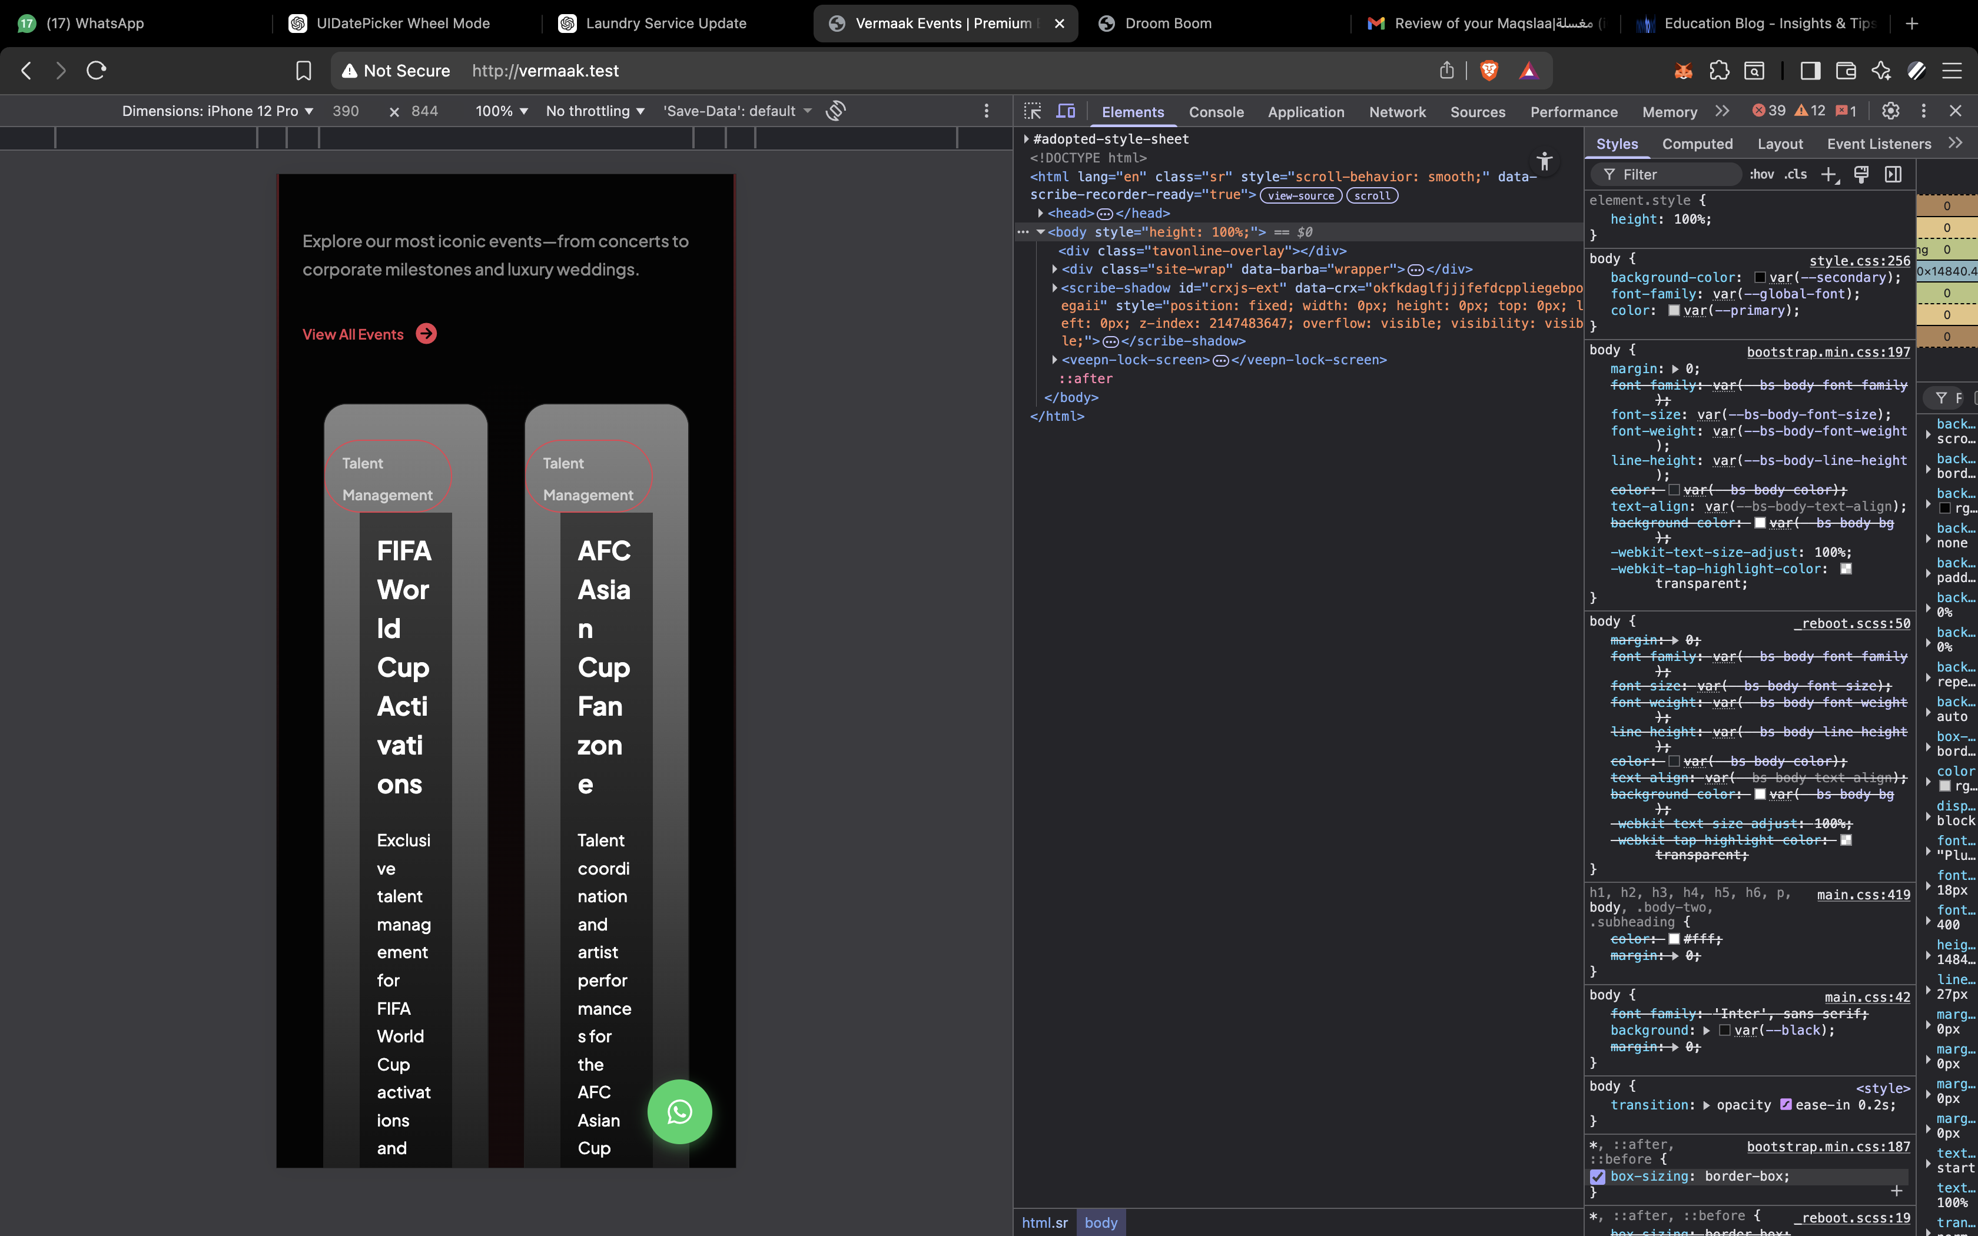Click the new style rule plus icon
The width and height of the screenshot is (1978, 1236).
coord(1829,174)
